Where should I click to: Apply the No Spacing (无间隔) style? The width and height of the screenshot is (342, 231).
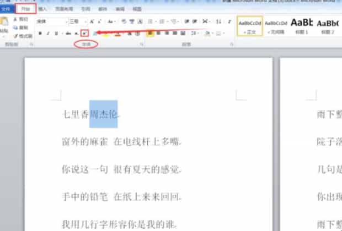[276, 26]
